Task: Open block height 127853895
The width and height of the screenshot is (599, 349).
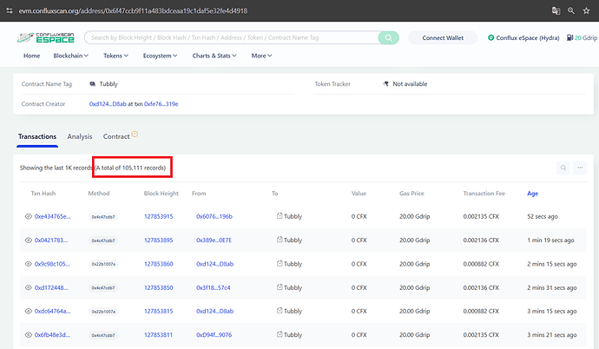Action: (x=159, y=240)
